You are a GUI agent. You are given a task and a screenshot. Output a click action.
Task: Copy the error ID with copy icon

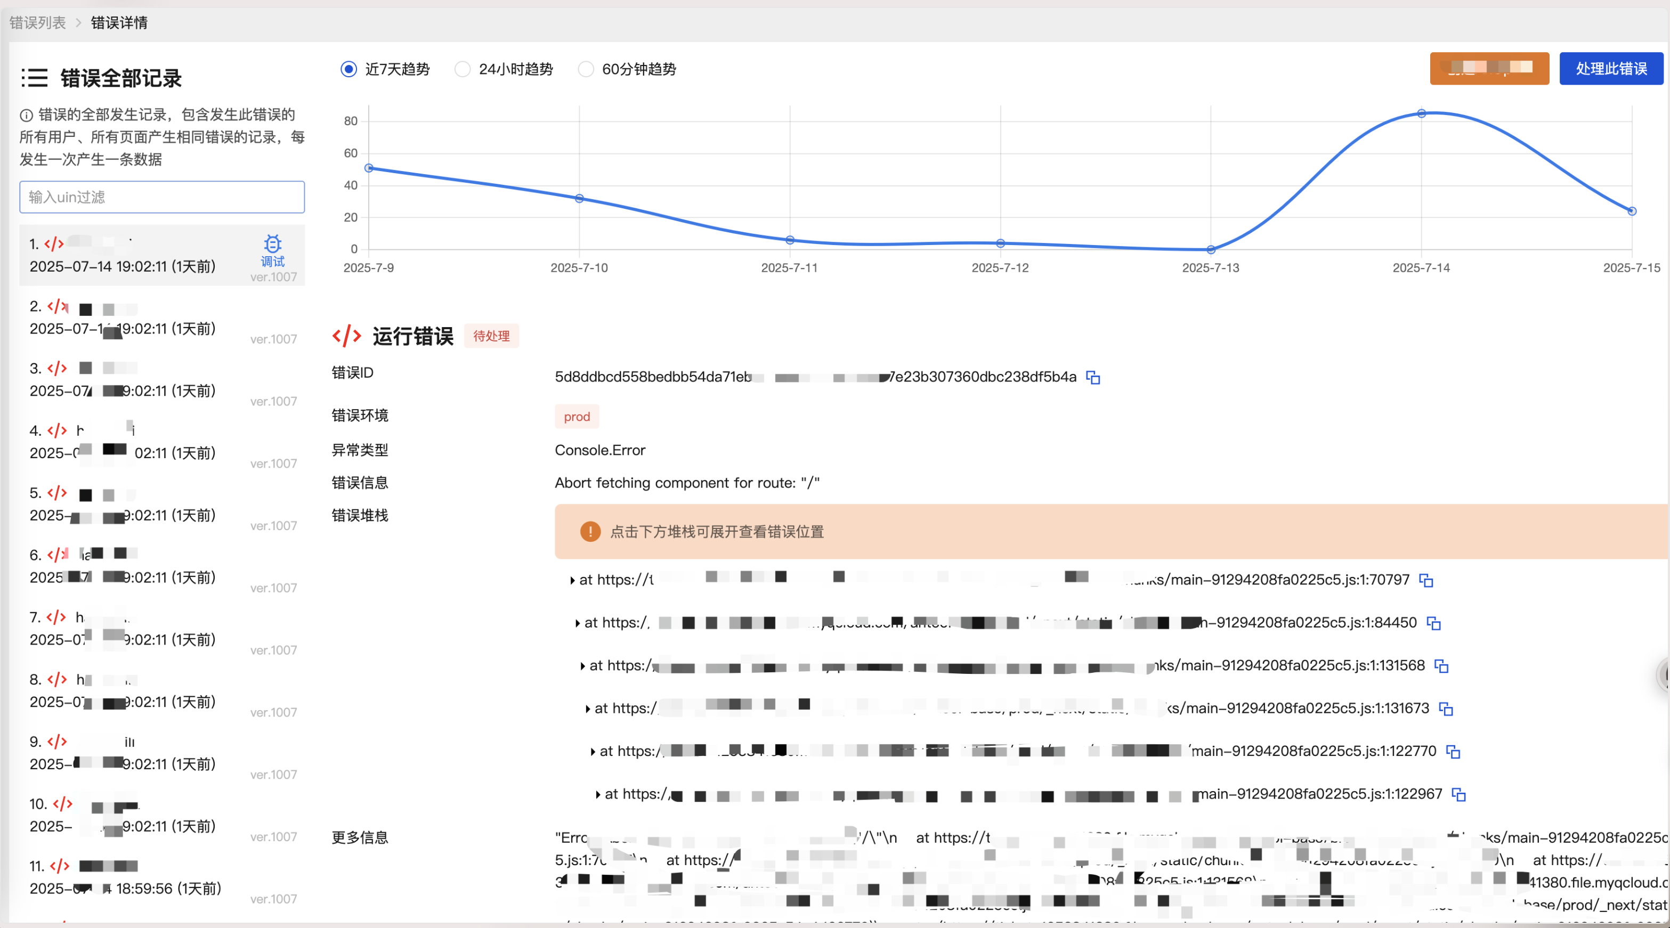click(x=1093, y=377)
